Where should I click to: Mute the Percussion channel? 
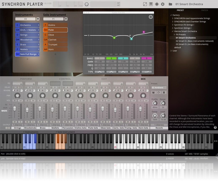65,122
